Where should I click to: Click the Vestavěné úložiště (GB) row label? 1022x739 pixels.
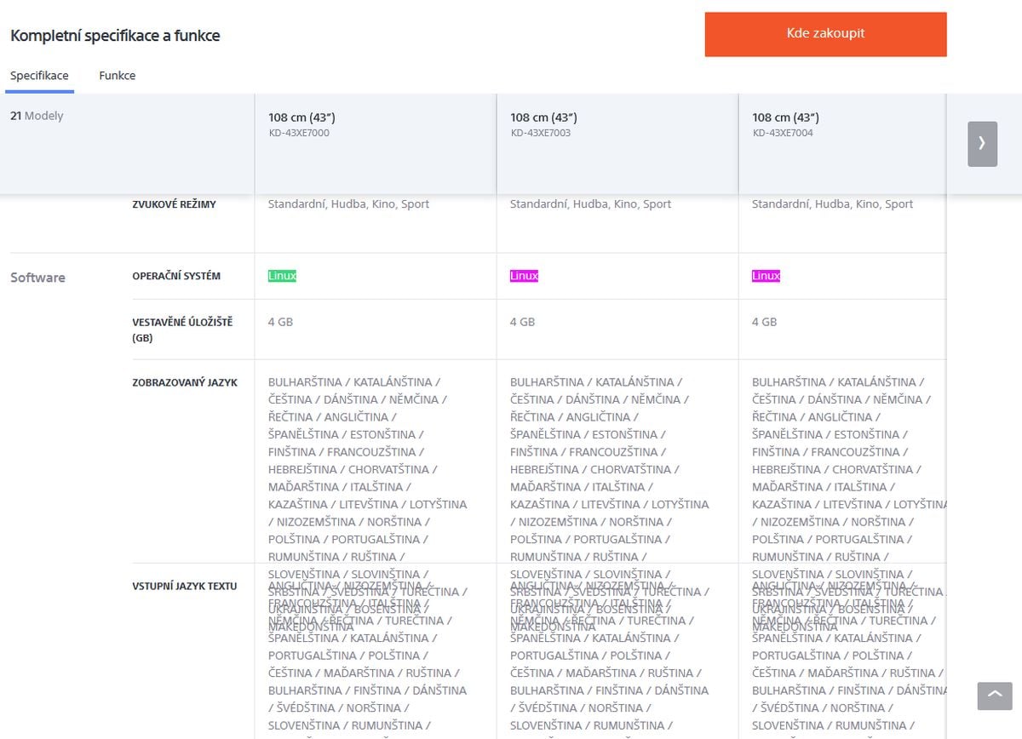pyautogui.click(x=182, y=330)
